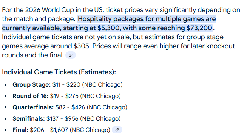Click the '$11 - $220' group stage price
247x138 pixels.
pyautogui.click(x=66, y=85)
